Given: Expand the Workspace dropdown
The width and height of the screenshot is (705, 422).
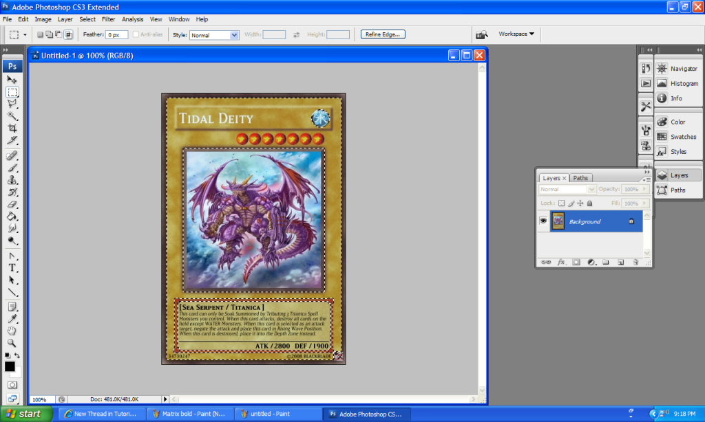Looking at the screenshot, I should [x=516, y=34].
